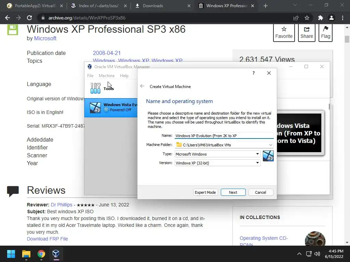Close the Create Virtual Machine dialog

[x=269, y=73]
